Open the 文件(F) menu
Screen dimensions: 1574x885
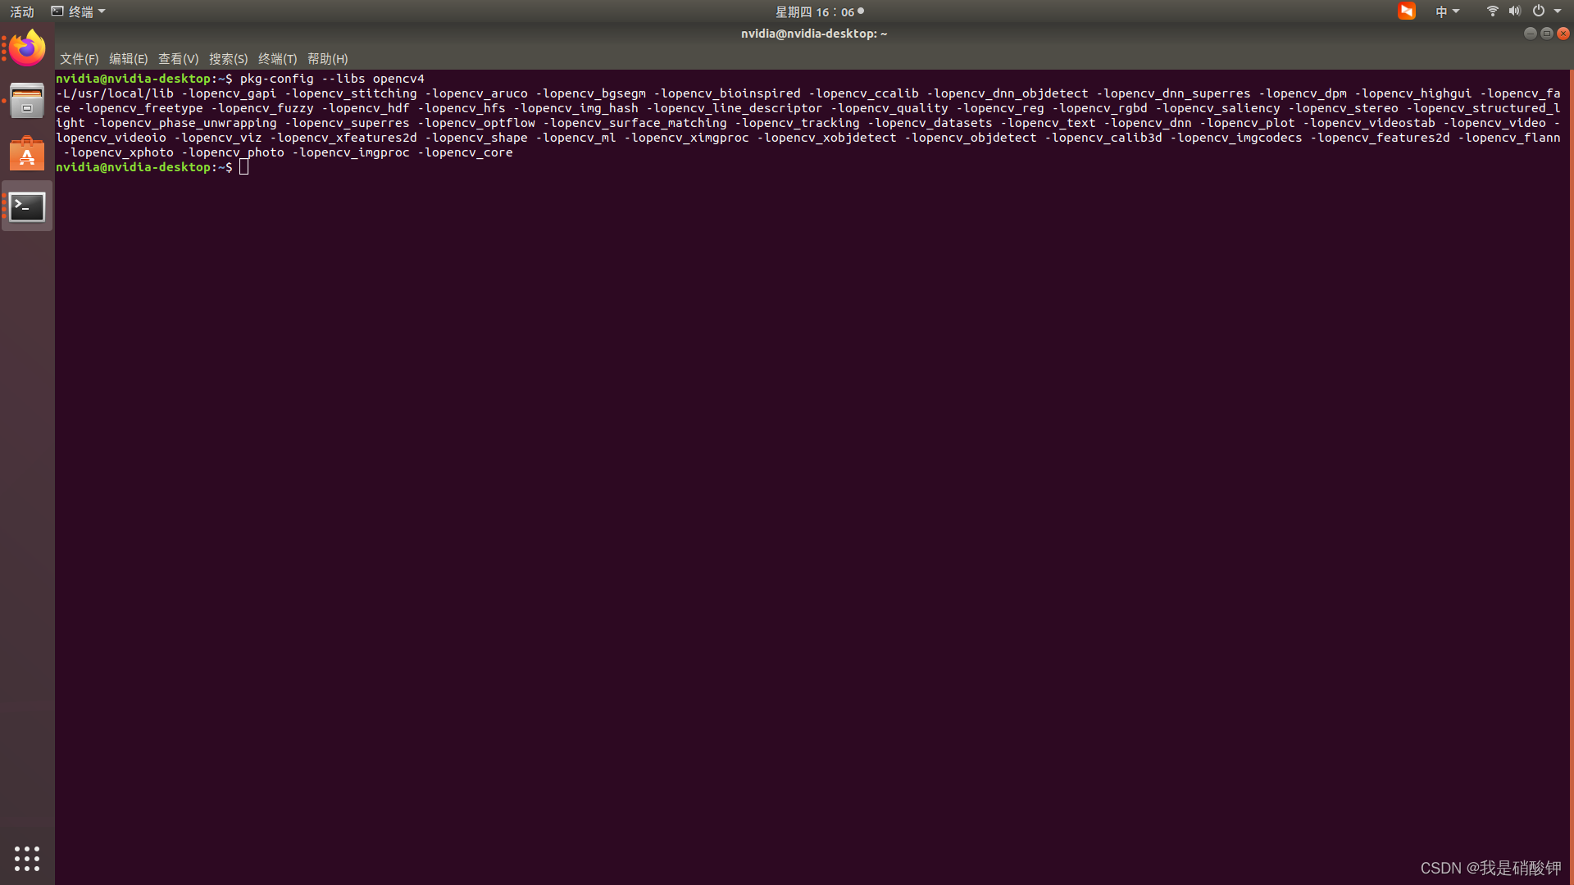click(78, 58)
